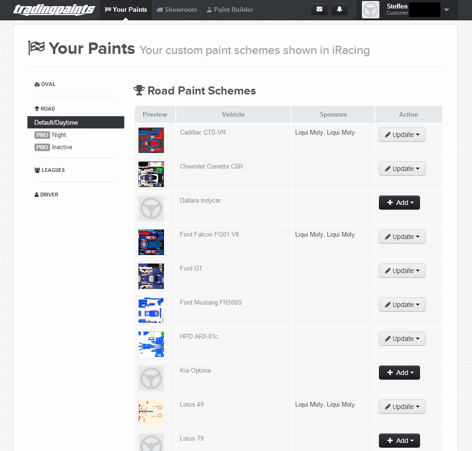This screenshot has height=451, width=472.
Task: Open the Update dropdown for Cadillac CTS-VR
Action: click(402, 135)
